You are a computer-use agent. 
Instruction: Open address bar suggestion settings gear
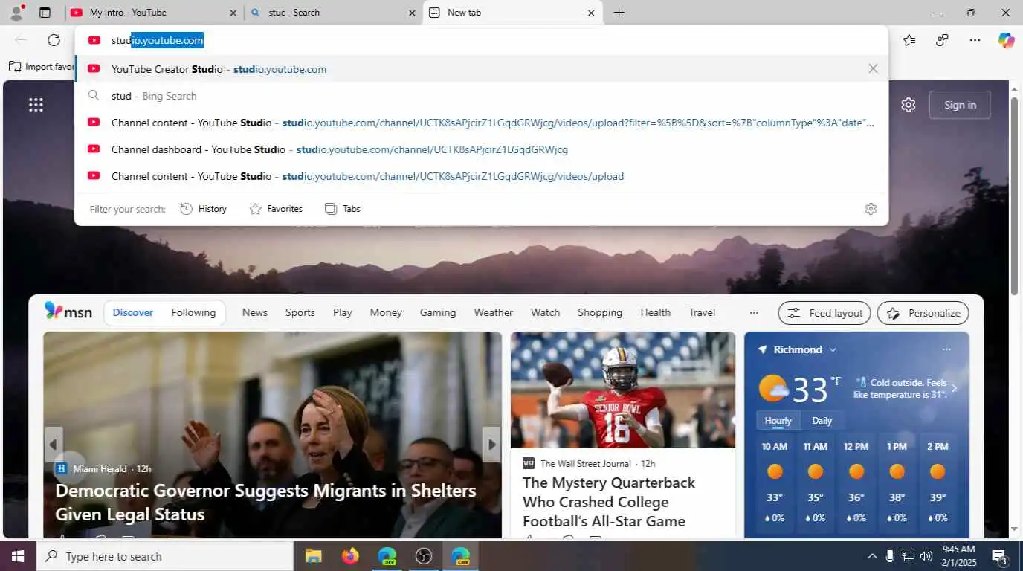[871, 209]
